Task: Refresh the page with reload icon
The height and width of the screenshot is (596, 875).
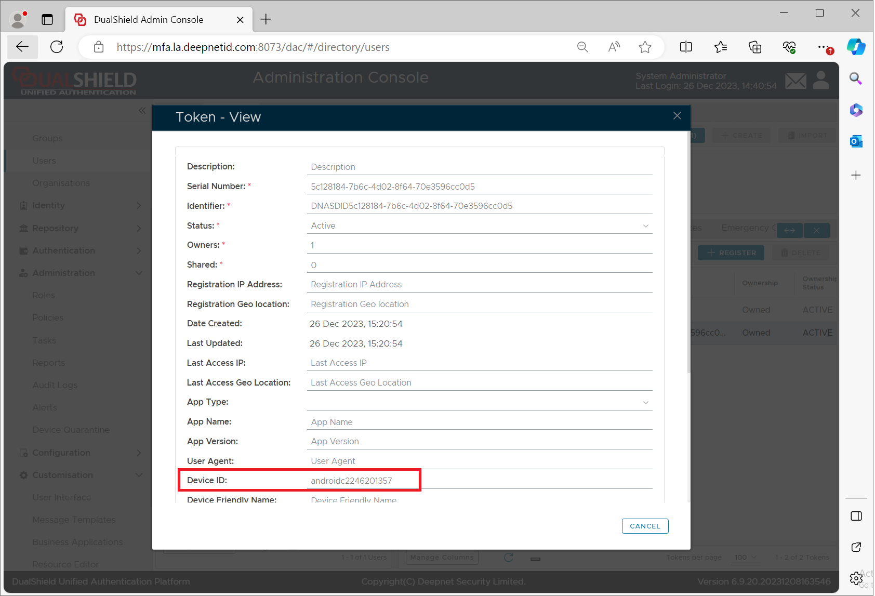Action: click(57, 47)
